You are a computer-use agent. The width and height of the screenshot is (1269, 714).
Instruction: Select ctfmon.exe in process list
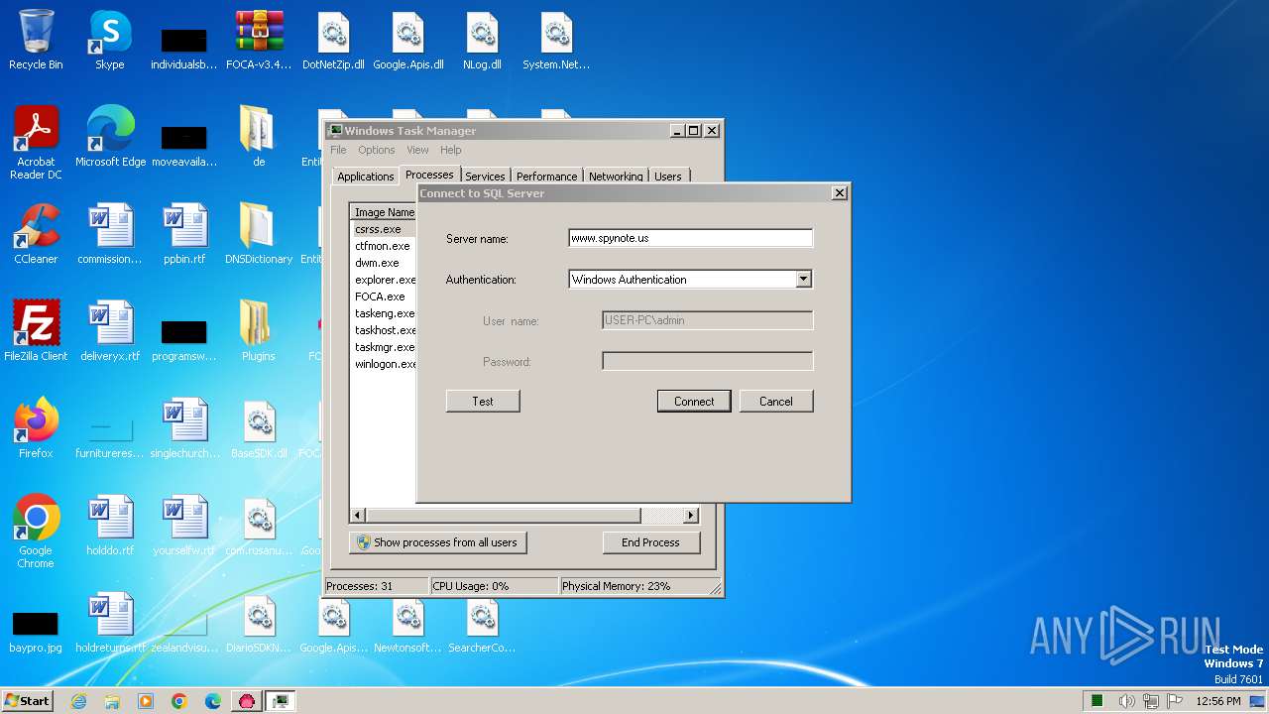383,246
